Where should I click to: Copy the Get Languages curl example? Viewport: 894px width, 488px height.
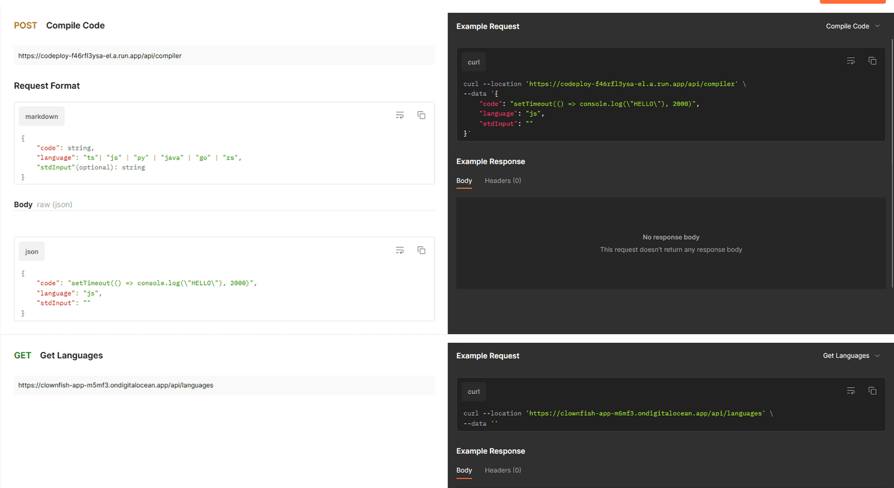[872, 391]
